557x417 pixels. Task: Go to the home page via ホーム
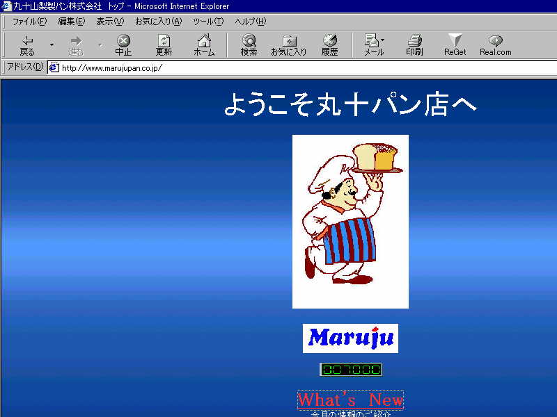click(204, 45)
